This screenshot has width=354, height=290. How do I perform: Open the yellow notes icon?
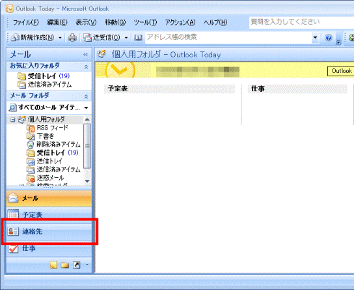(x=53, y=265)
